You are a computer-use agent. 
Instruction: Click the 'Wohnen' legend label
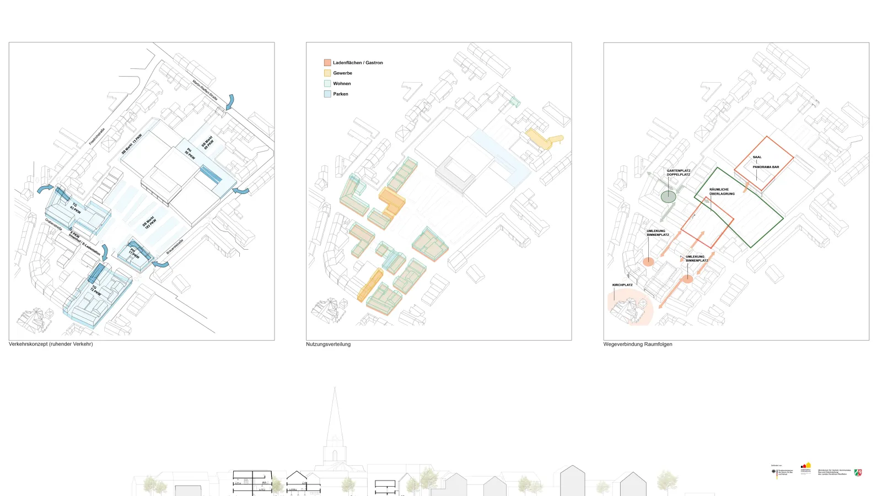pyautogui.click(x=342, y=83)
